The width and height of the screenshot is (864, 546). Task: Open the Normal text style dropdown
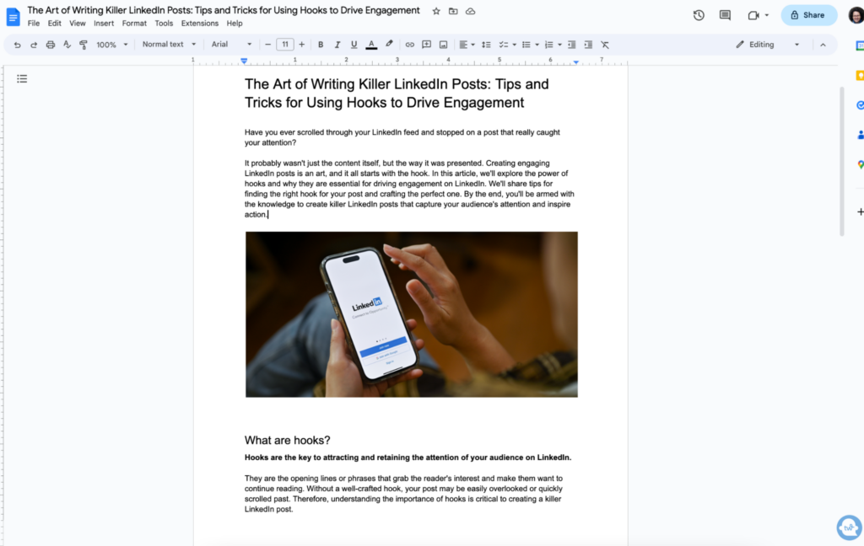pyautogui.click(x=169, y=45)
